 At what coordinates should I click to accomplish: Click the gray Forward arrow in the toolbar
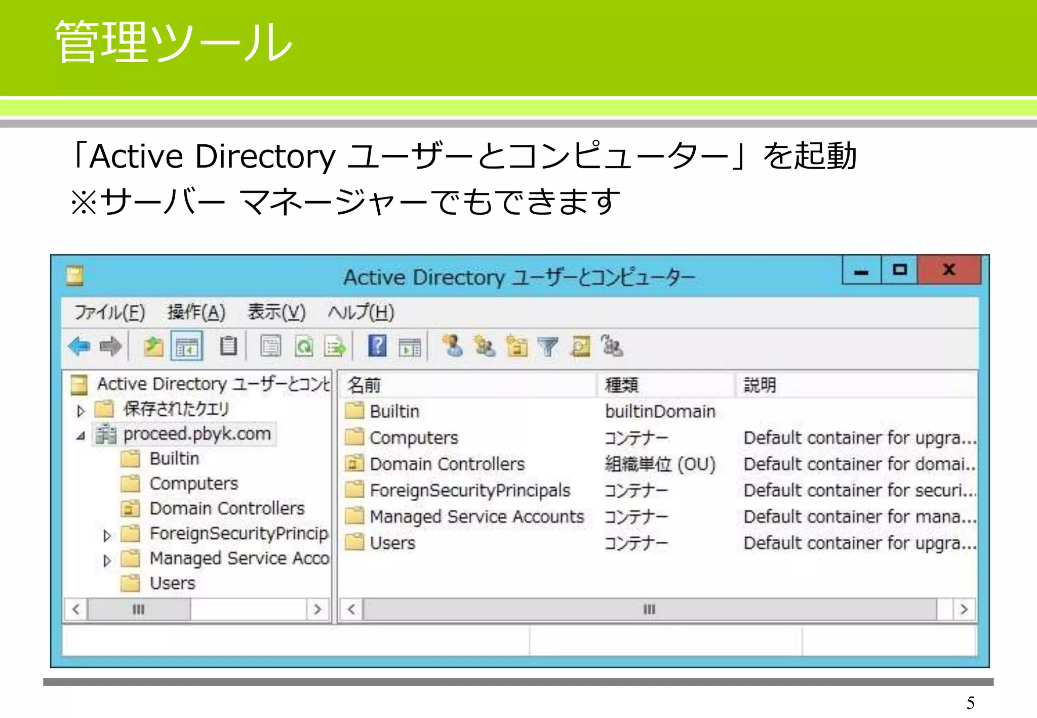click(x=111, y=347)
